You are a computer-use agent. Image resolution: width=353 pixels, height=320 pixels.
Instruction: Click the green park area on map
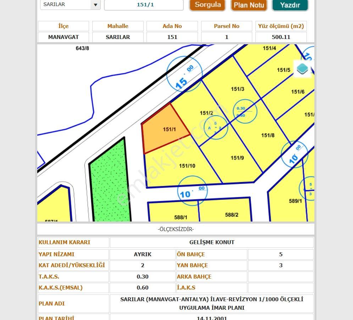point(110,182)
